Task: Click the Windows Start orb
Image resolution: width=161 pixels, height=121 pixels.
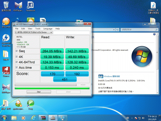Action: (x=4, y=118)
